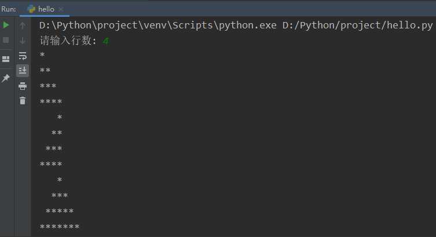This screenshot has height=237, width=436.
Task: Open print dialog via printer icon
Action: [23, 86]
